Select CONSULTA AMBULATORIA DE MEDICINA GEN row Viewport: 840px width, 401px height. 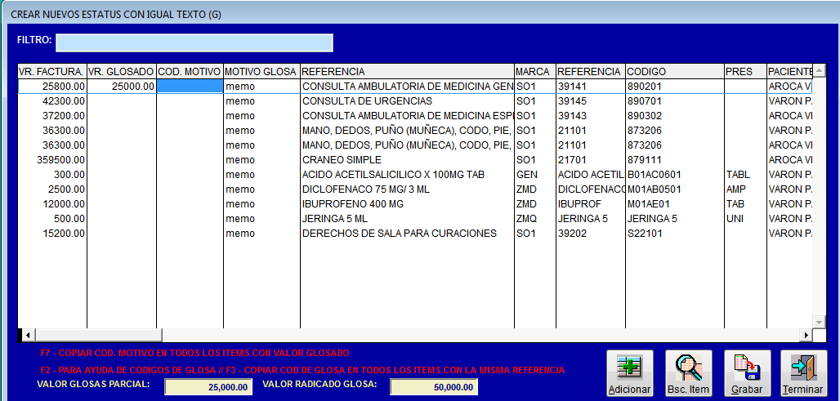(407, 87)
